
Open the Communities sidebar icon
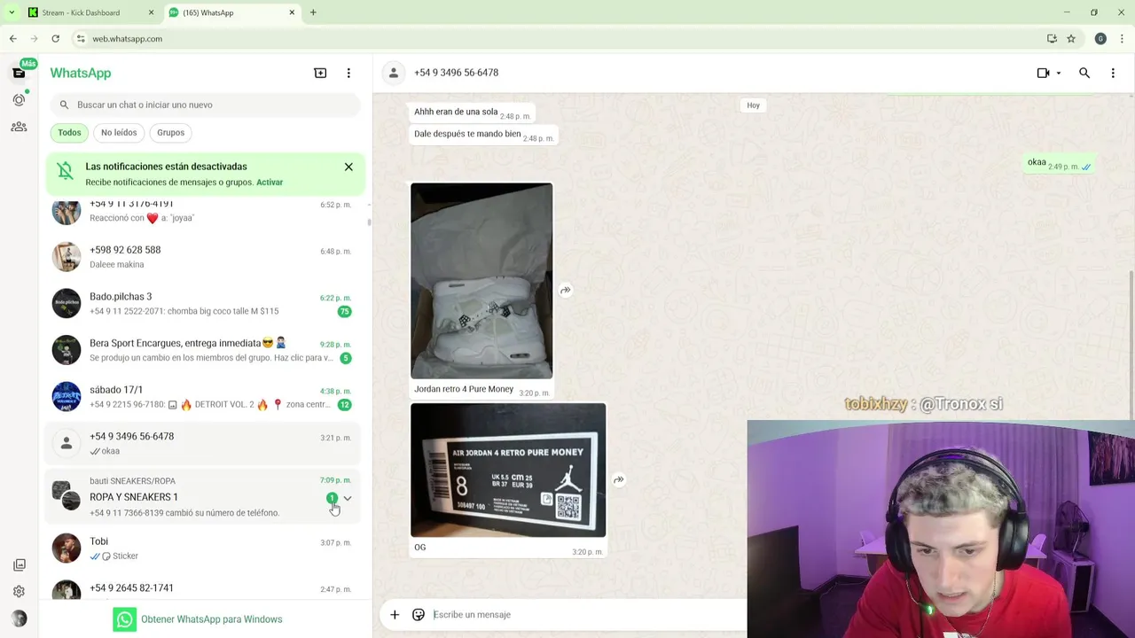(x=19, y=127)
